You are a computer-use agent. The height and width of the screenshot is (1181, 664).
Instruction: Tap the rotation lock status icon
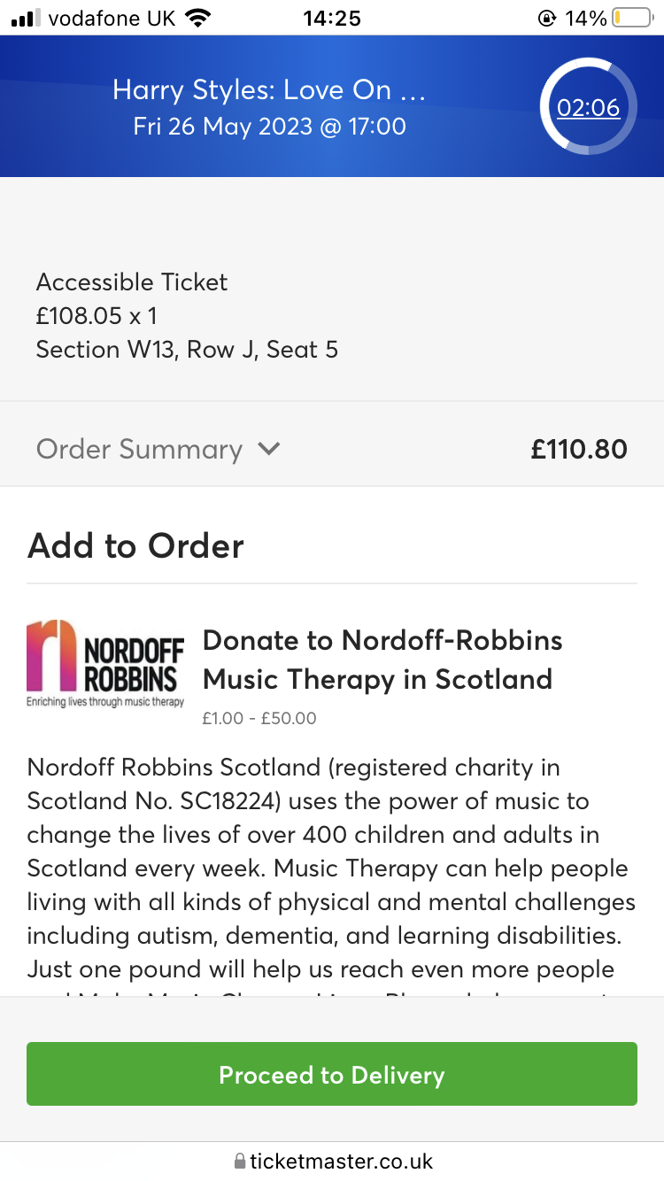click(x=546, y=18)
